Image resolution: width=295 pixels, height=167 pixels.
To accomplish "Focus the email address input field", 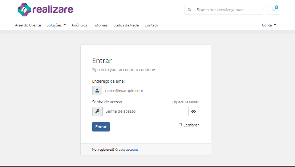I will tap(150, 91).
